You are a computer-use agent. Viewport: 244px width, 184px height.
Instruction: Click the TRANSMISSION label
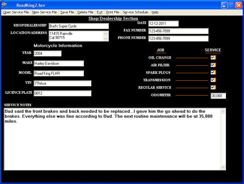pyautogui.click(x=157, y=80)
